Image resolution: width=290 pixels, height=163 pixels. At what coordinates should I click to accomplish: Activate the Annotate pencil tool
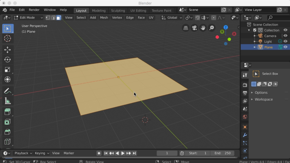7,91
